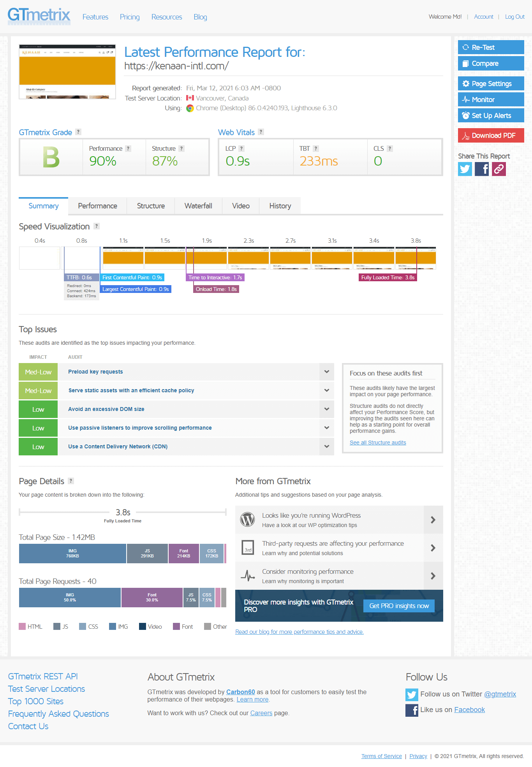Viewport: 532px width, 767px height.
Task: Open Features in top navigation
Action: pyautogui.click(x=95, y=17)
